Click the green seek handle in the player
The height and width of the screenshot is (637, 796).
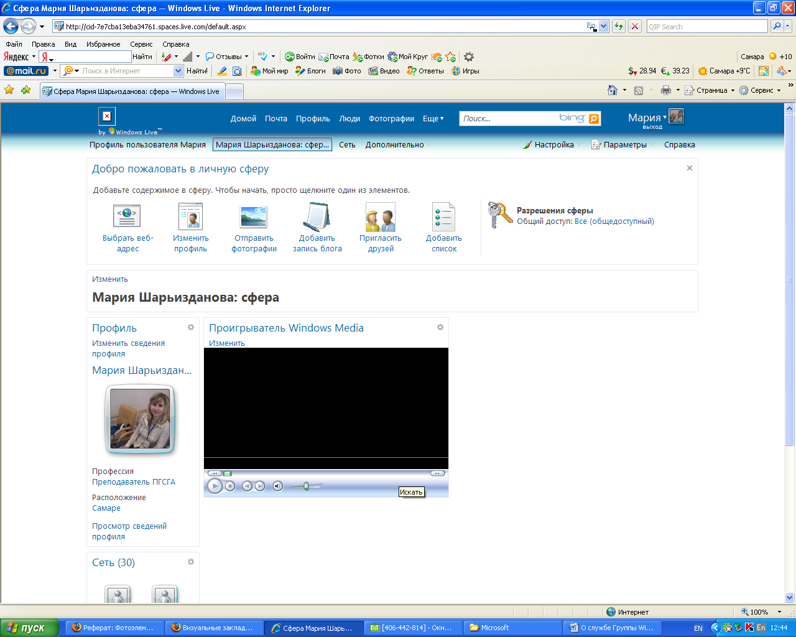tap(227, 473)
